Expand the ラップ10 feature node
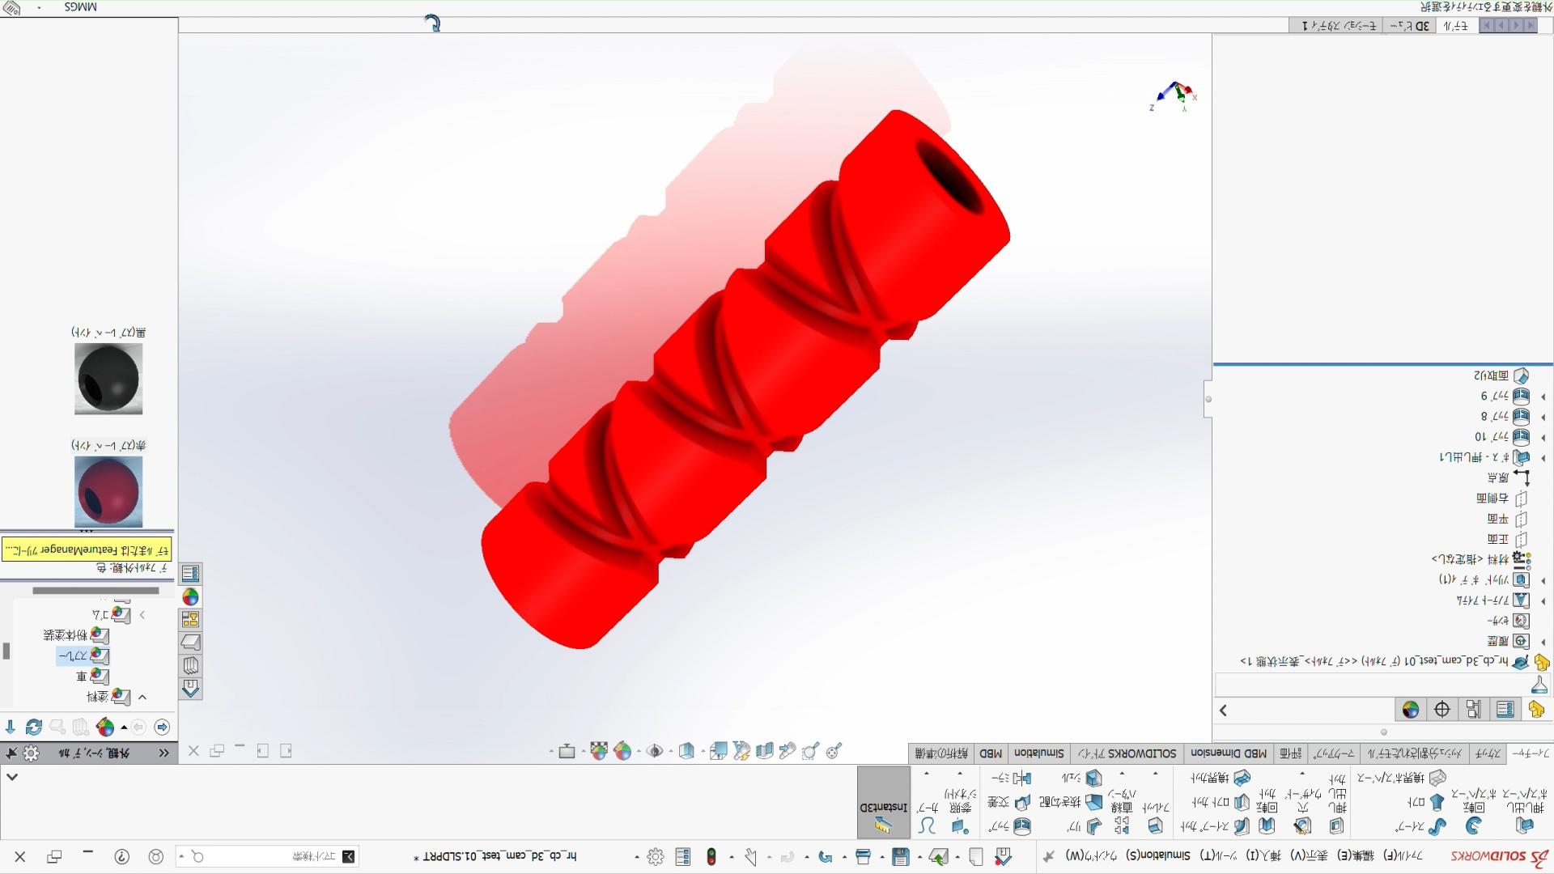 1543,437
